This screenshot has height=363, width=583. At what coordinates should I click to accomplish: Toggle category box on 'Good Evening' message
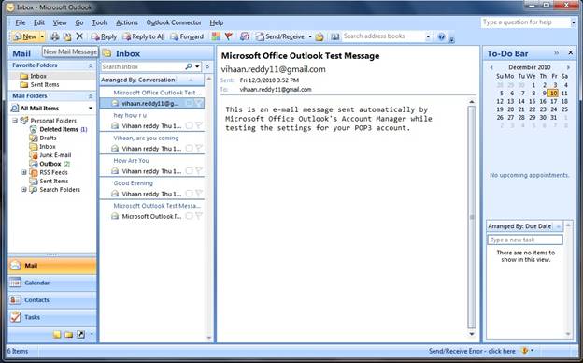[x=189, y=194]
